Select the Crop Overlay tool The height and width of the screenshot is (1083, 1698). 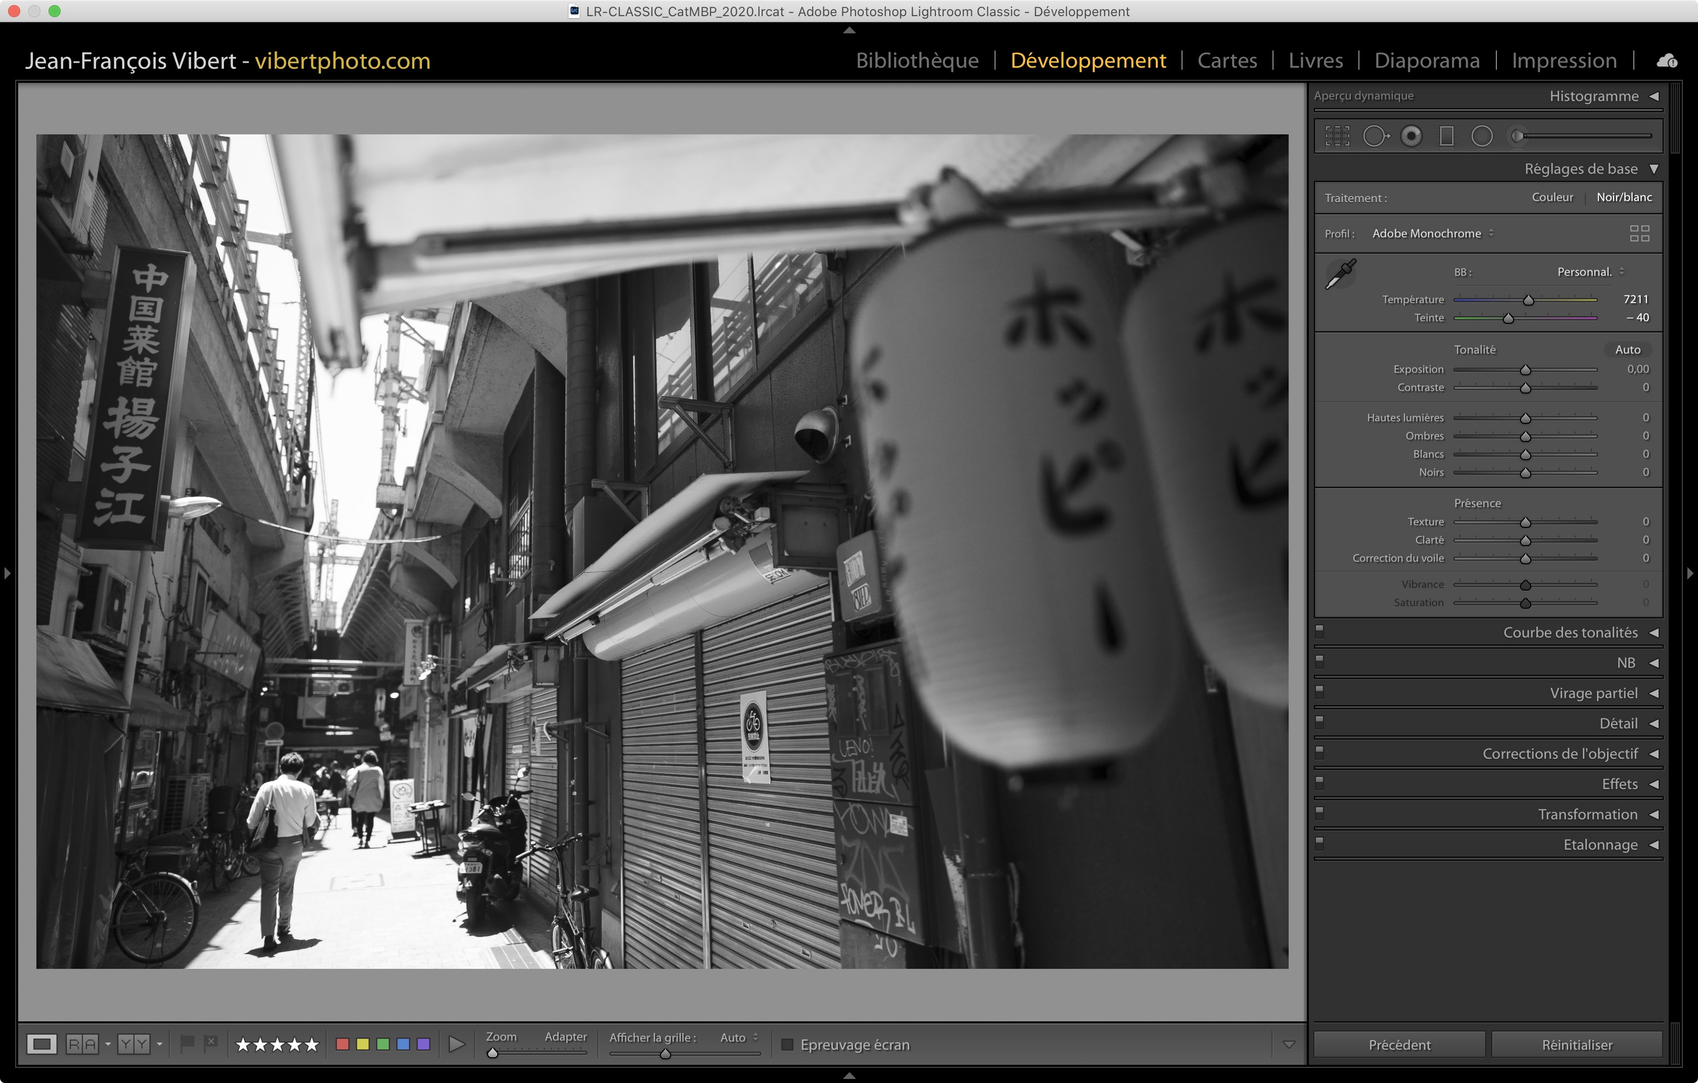(1337, 136)
